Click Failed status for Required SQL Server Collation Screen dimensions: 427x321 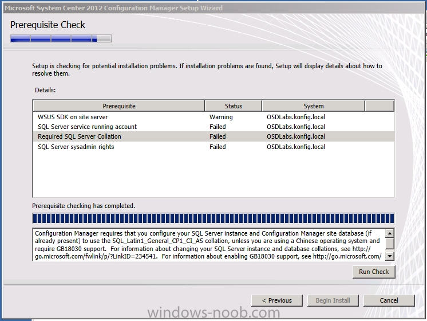(x=218, y=136)
